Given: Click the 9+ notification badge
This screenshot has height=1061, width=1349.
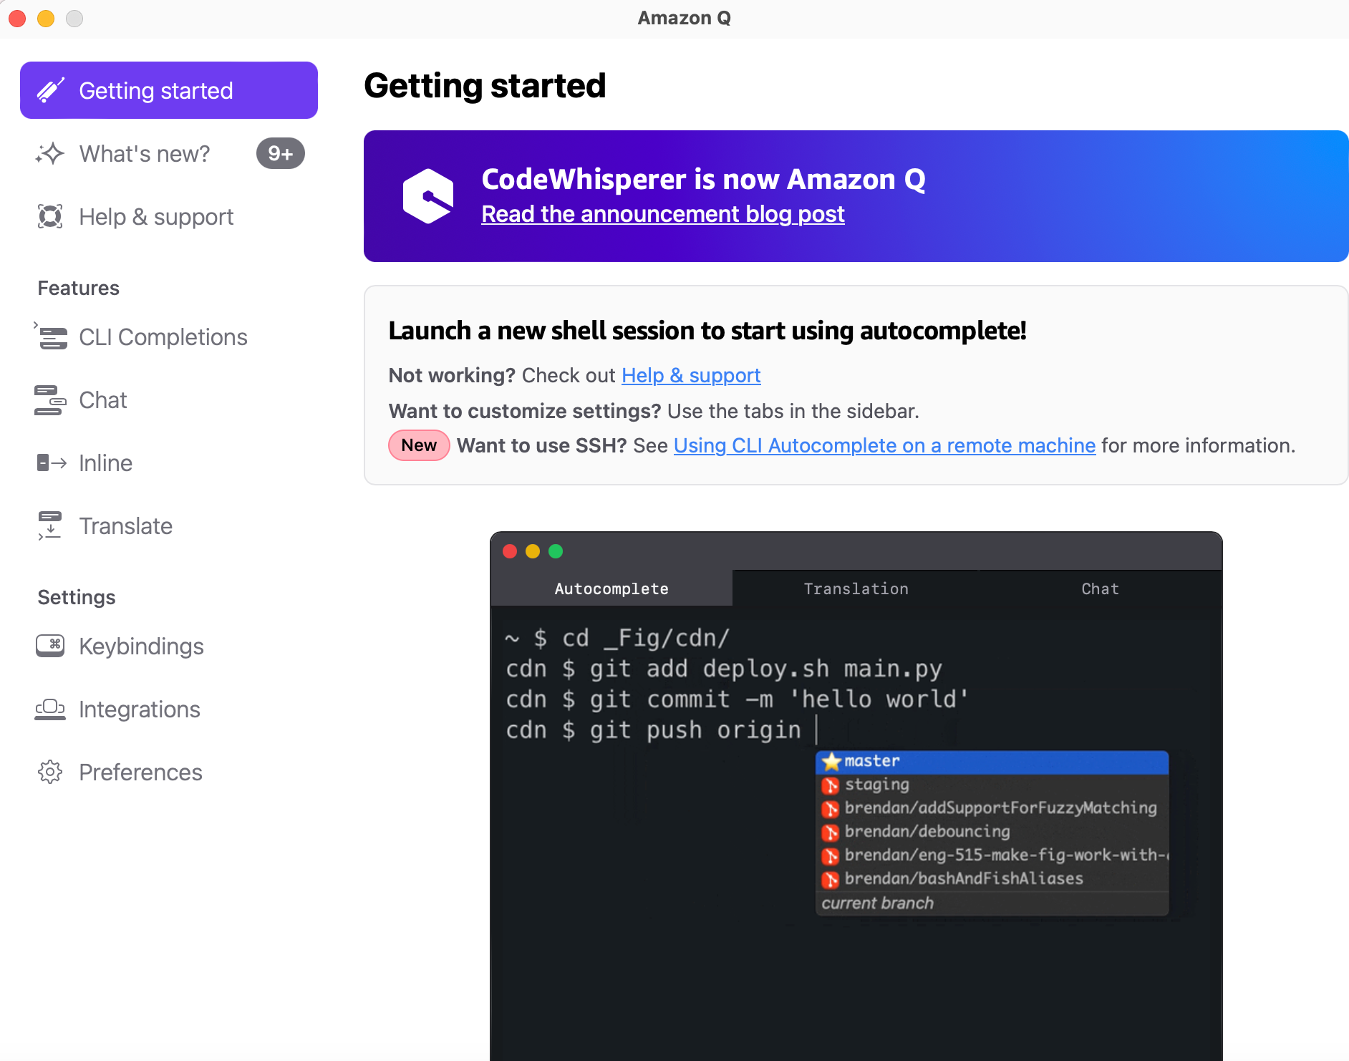Looking at the screenshot, I should pos(281,153).
